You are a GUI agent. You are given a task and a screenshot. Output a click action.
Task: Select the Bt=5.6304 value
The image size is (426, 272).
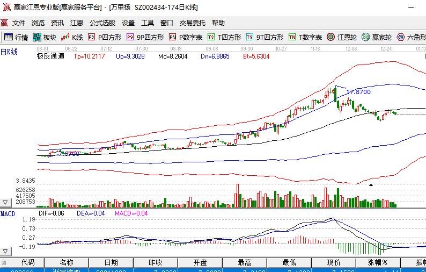(256, 56)
